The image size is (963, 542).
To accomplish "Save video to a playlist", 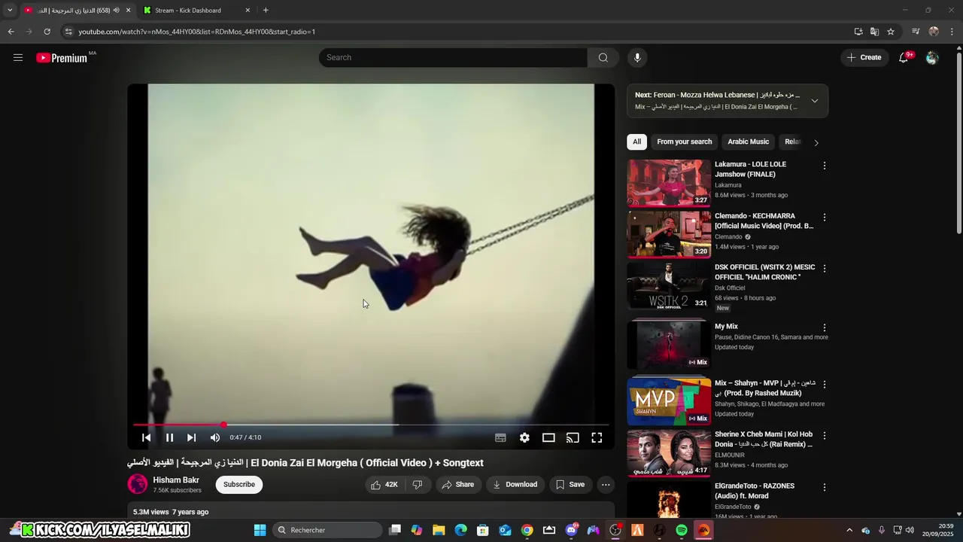I will [570, 485].
